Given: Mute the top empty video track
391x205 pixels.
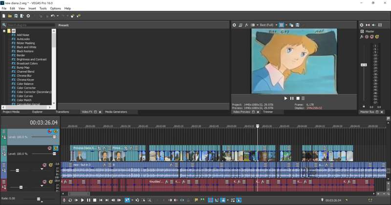Looking at the screenshot, I should 50,131.
